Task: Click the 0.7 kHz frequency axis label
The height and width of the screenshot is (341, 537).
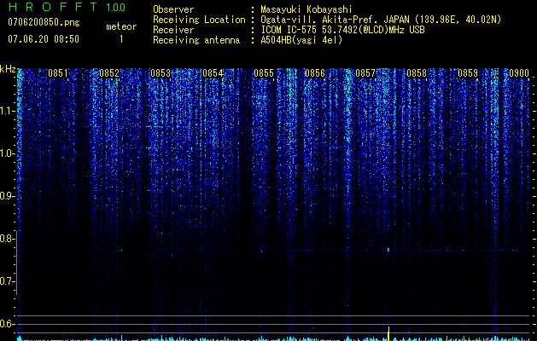Action: (x=7, y=281)
